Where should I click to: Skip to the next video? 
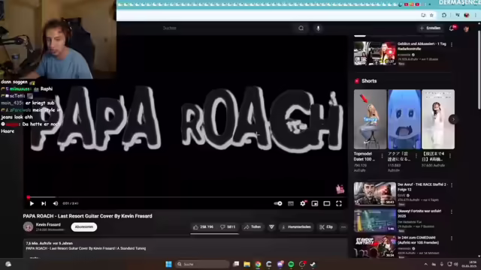coord(44,203)
